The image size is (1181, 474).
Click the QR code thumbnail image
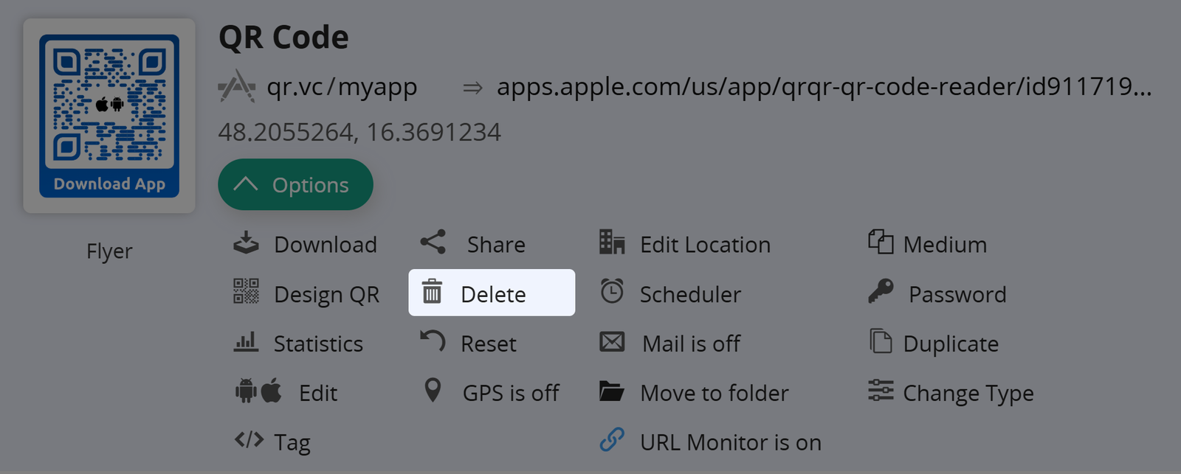click(x=109, y=116)
